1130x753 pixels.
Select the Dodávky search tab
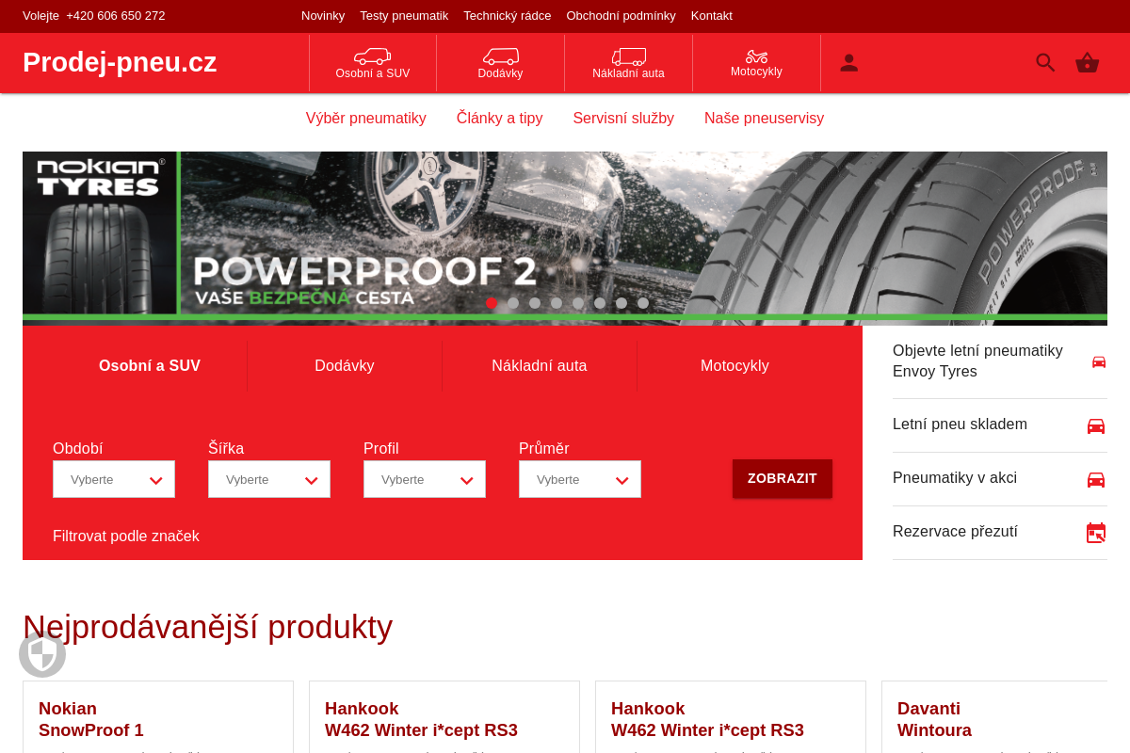pos(345,365)
